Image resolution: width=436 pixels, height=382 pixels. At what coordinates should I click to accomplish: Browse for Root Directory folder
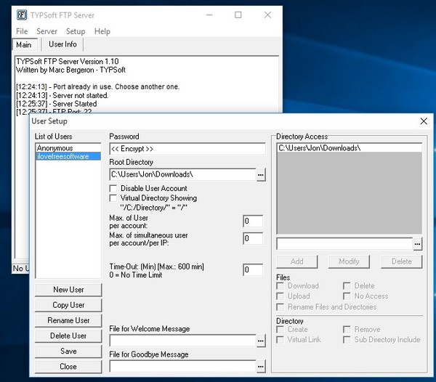tap(261, 174)
